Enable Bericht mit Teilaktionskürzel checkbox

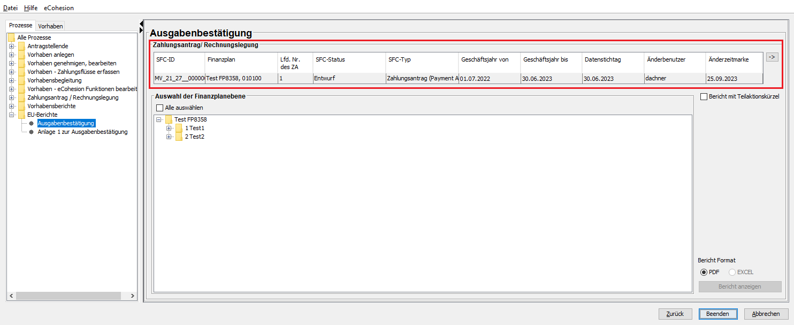tap(704, 96)
